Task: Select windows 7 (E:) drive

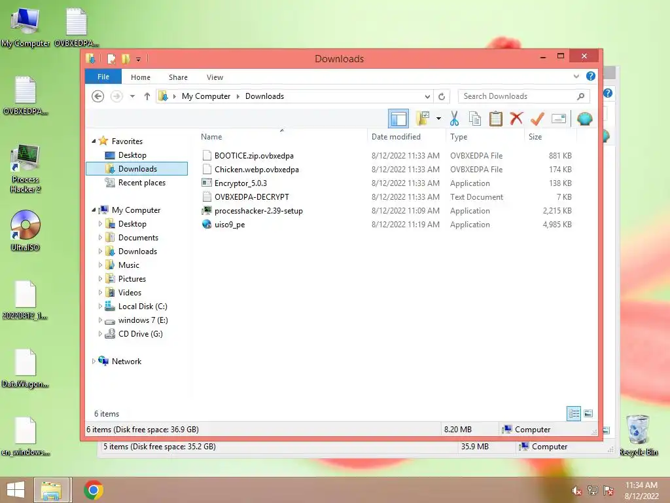Action: coord(143,320)
